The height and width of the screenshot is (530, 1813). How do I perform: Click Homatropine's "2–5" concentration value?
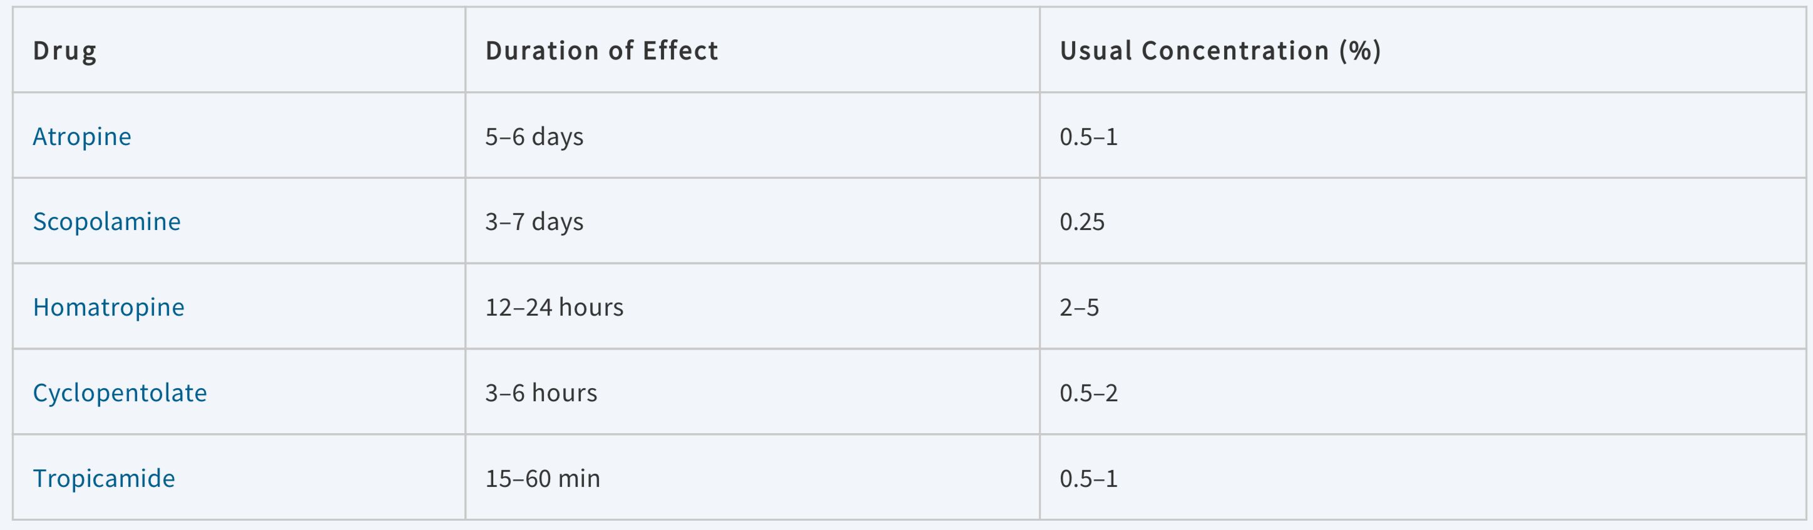click(x=1079, y=307)
